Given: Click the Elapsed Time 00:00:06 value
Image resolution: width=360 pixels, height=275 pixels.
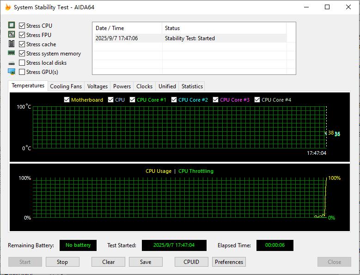Looking at the screenshot, I should coord(275,245).
